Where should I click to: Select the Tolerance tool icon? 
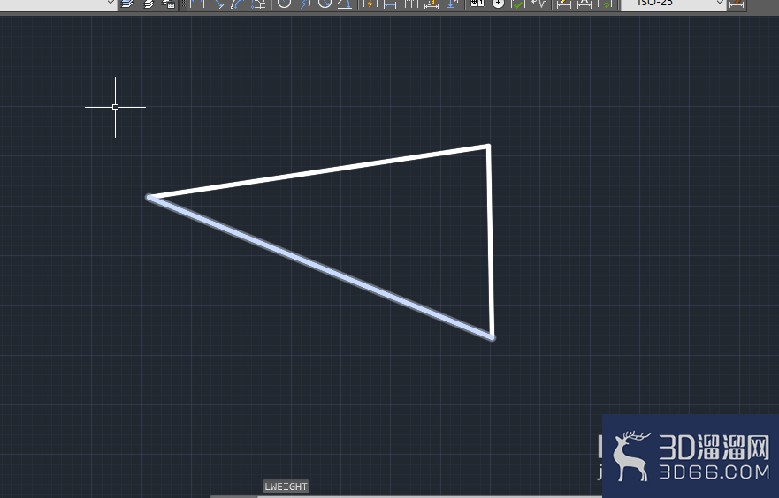[x=477, y=4]
